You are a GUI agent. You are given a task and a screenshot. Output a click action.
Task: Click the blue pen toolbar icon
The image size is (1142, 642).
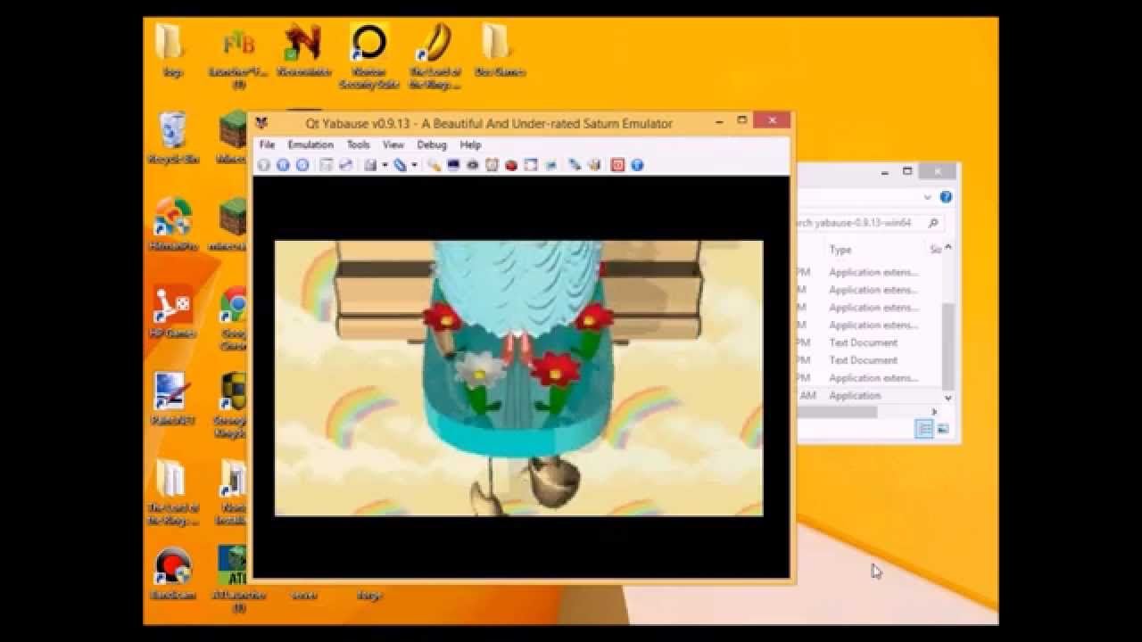pos(575,165)
